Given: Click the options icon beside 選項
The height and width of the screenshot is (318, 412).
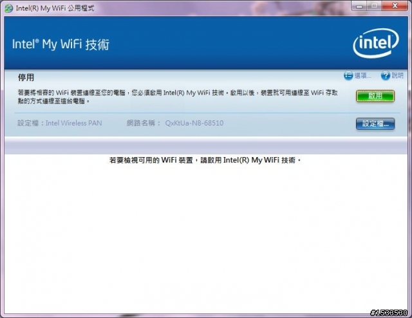Looking at the screenshot, I should (348, 76).
